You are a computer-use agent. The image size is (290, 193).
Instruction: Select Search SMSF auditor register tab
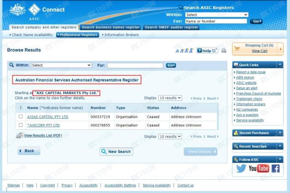click(x=171, y=27)
